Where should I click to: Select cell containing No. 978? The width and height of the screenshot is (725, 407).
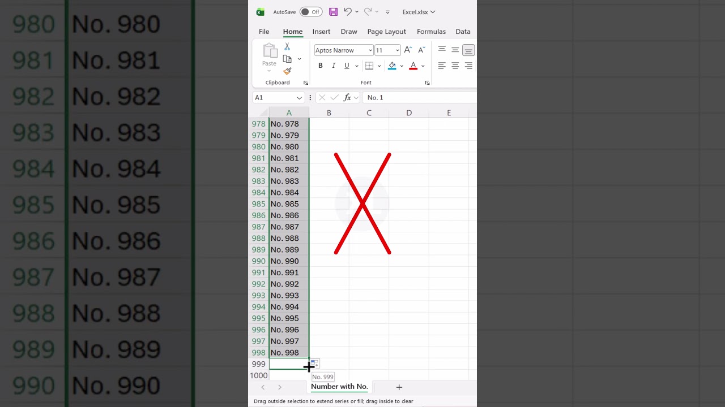289,124
